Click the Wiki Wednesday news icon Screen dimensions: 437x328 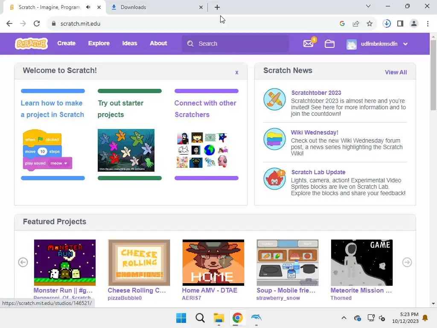(274, 139)
